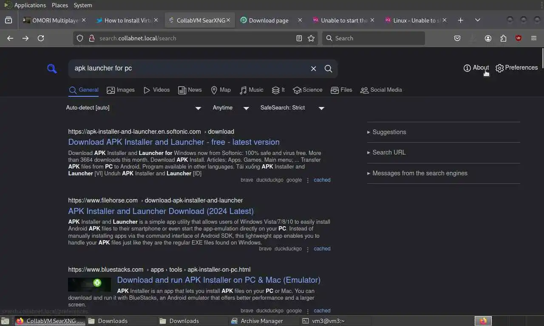Close the CollabVM SearXNG tab
The height and width of the screenshot is (326, 544).
[x=228, y=20]
